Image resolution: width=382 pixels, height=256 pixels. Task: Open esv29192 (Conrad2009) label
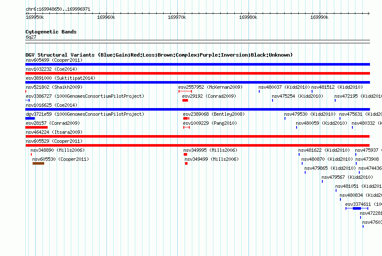[209, 96]
